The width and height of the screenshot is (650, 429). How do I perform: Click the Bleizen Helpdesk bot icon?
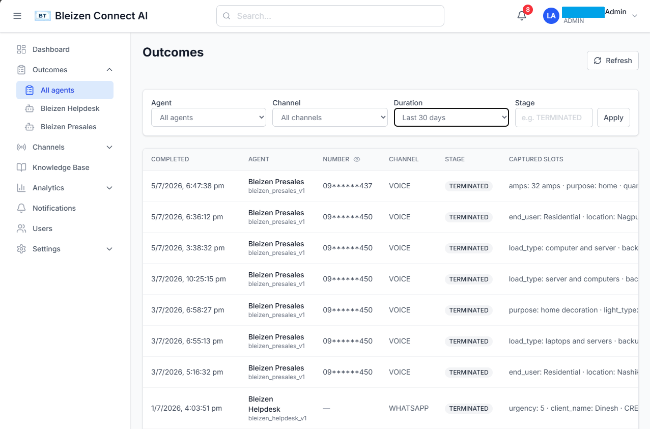[30, 108]
